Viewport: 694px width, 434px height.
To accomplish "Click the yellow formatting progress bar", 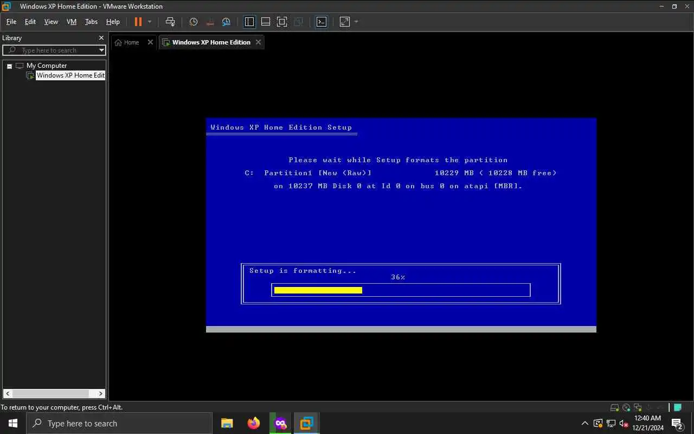I will click(x=318, y=290).
